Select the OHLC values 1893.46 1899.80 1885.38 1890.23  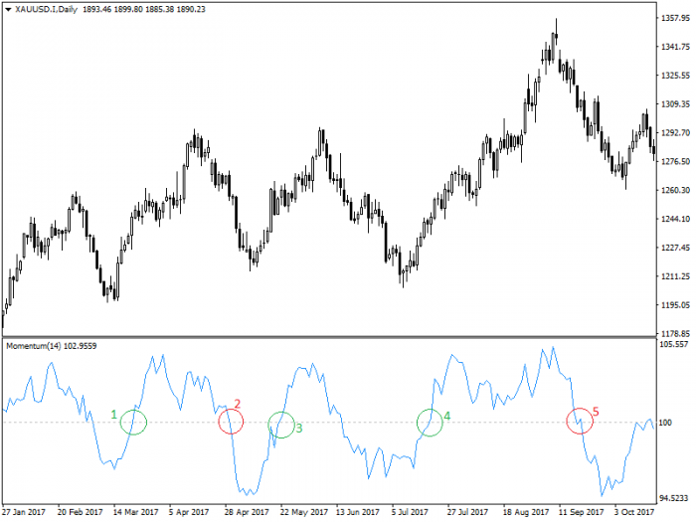[x=144, y=9]
